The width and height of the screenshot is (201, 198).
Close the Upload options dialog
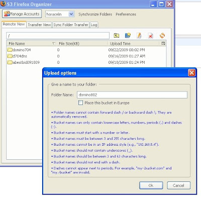[191, 73]
